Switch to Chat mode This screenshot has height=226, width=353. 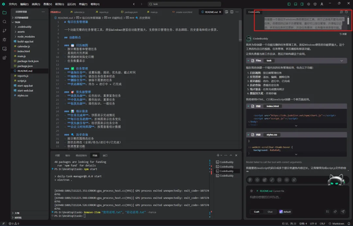[x=270, y=212]
